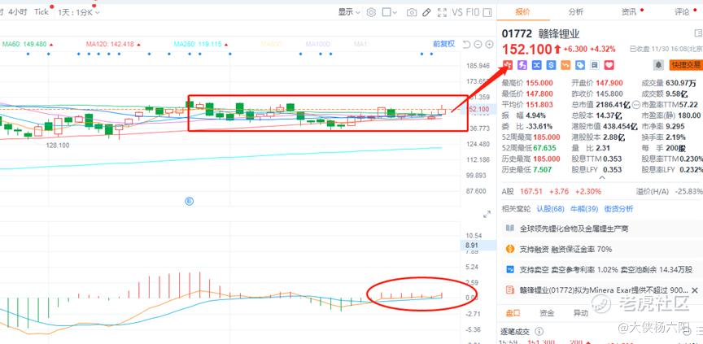Switch to the 资金 tab

[547, 313]
